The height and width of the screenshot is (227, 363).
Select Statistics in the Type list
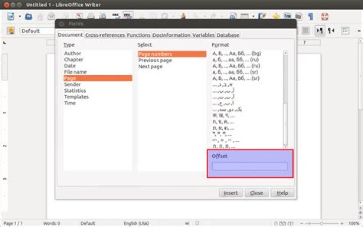98,91
